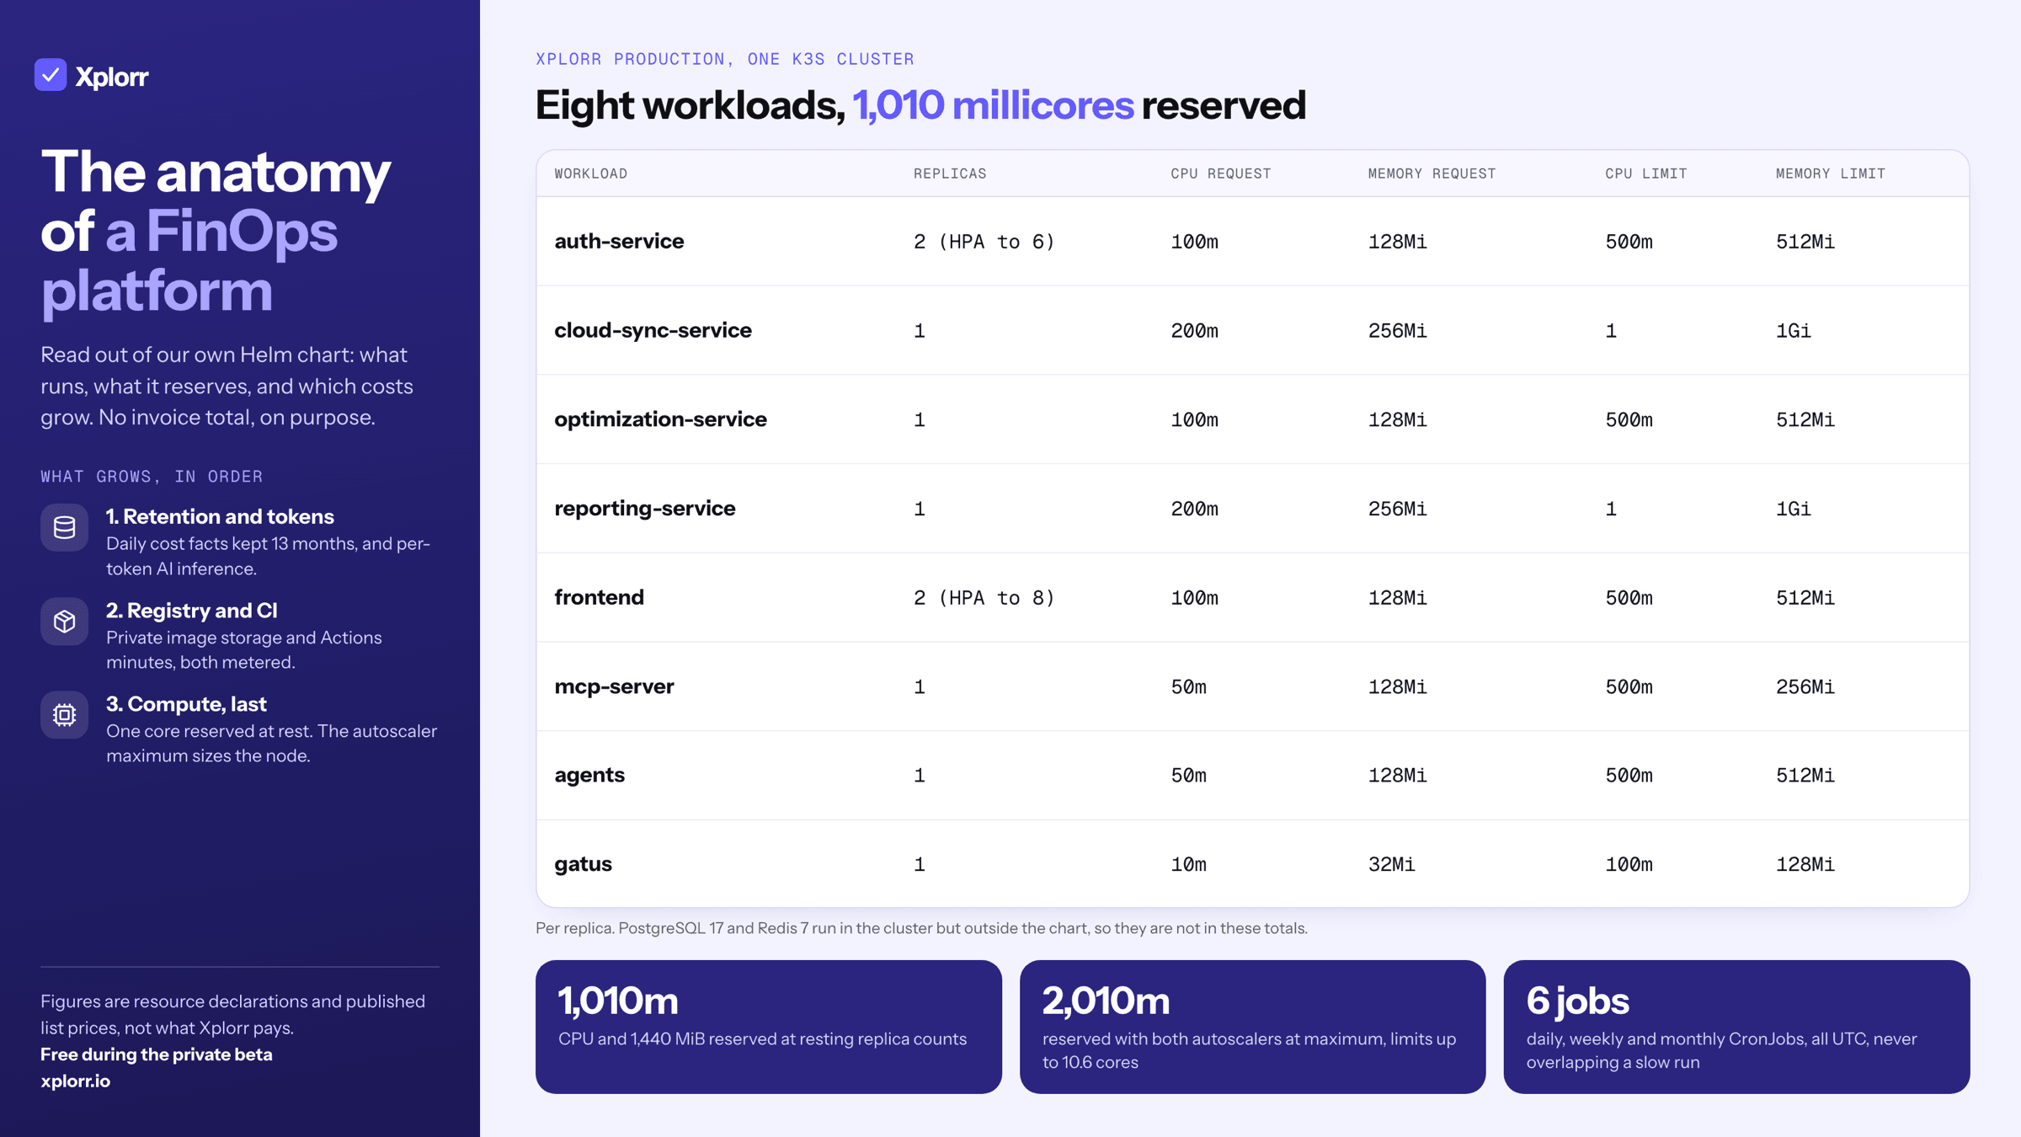Click the 50m CPU request of agents
2021x1137 pixels.
(1188, 776)
